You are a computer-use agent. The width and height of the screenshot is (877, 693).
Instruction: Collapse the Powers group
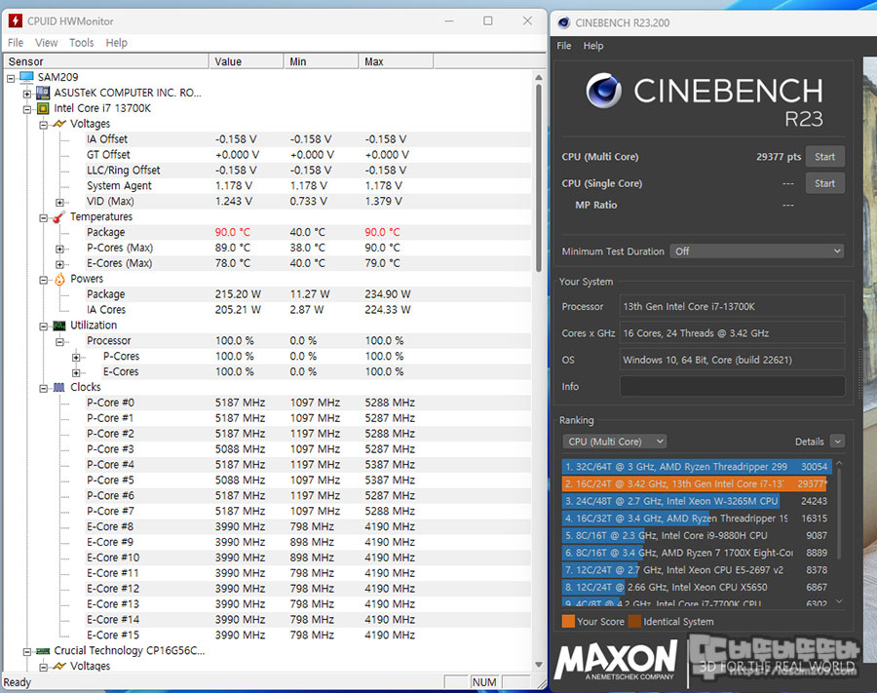click(x=43, y=280)
